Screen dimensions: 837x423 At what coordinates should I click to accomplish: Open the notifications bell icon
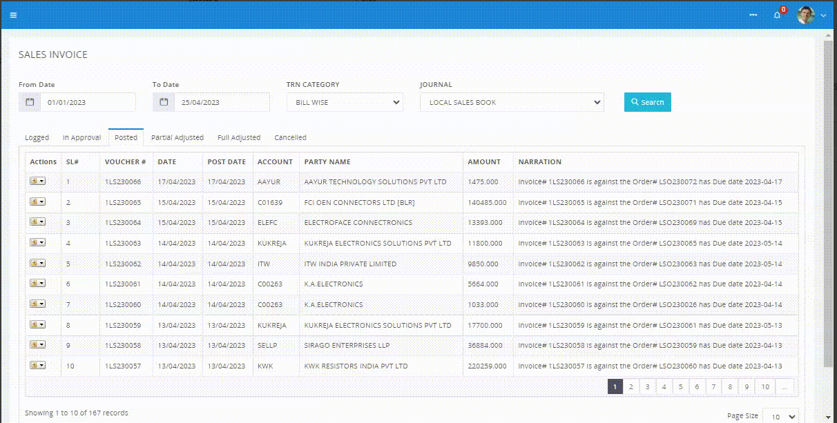pos(777,15)
